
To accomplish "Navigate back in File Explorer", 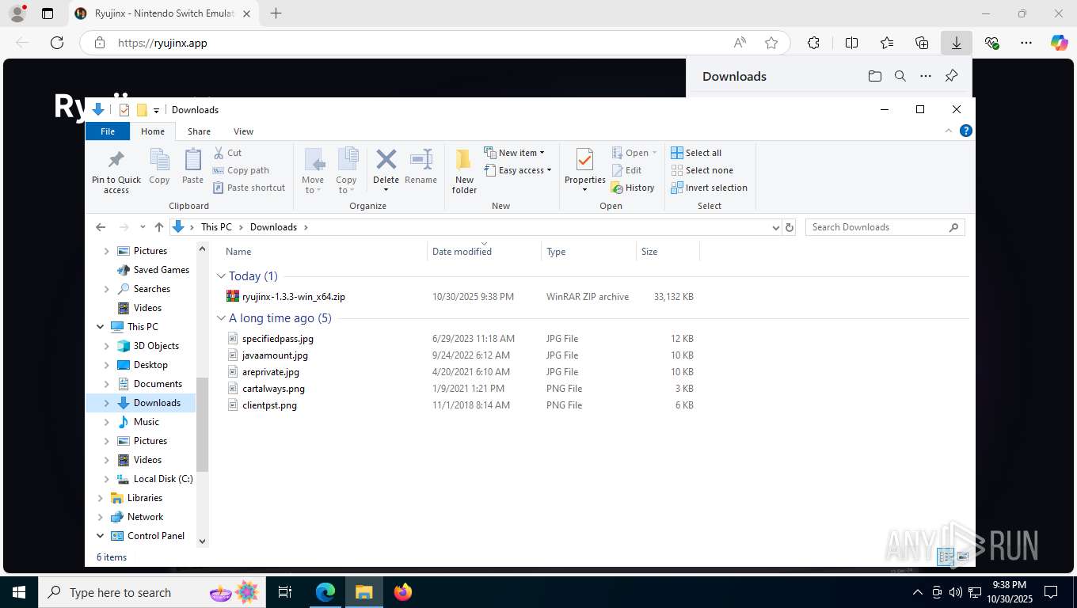I will click(101, 227).
